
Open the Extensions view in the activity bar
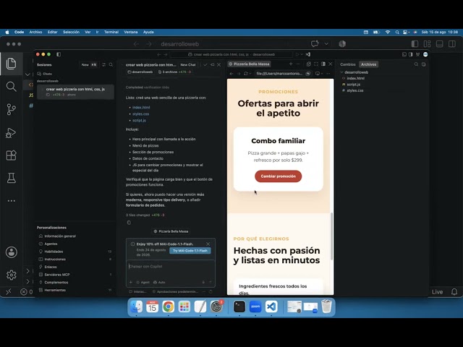[12, 155]
